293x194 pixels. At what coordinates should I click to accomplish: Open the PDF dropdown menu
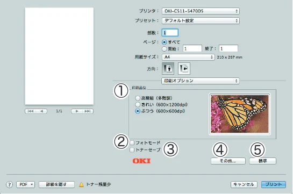[25, 184]
